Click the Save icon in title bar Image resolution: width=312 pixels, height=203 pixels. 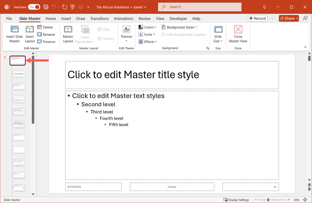tap(46, 7)
